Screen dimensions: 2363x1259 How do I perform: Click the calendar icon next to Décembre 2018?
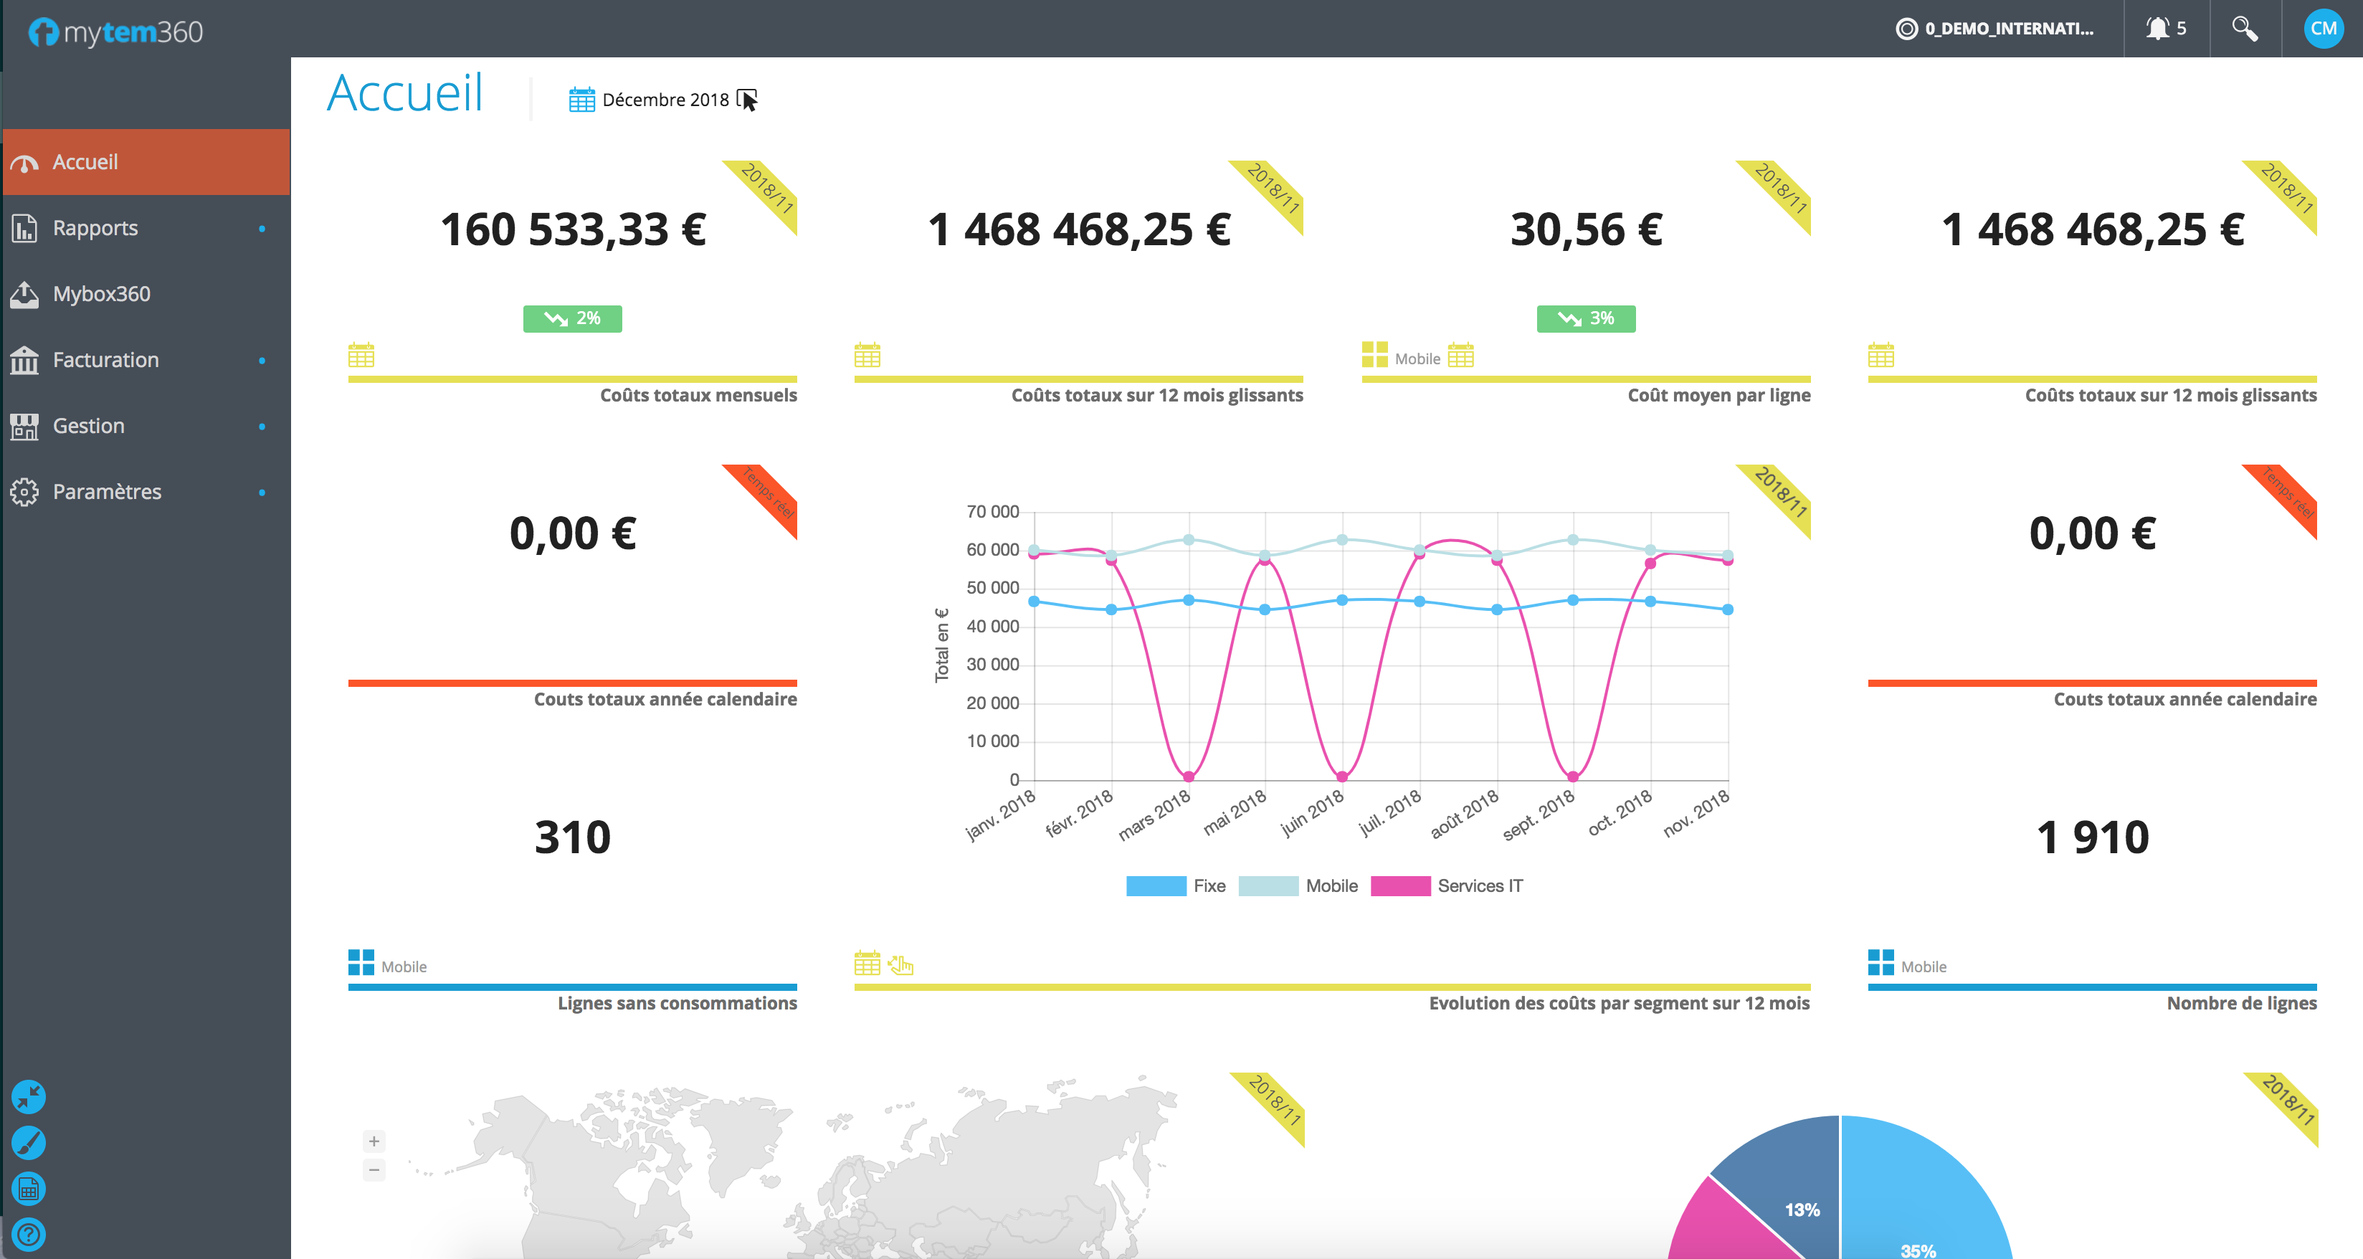(x=581, y=99)
